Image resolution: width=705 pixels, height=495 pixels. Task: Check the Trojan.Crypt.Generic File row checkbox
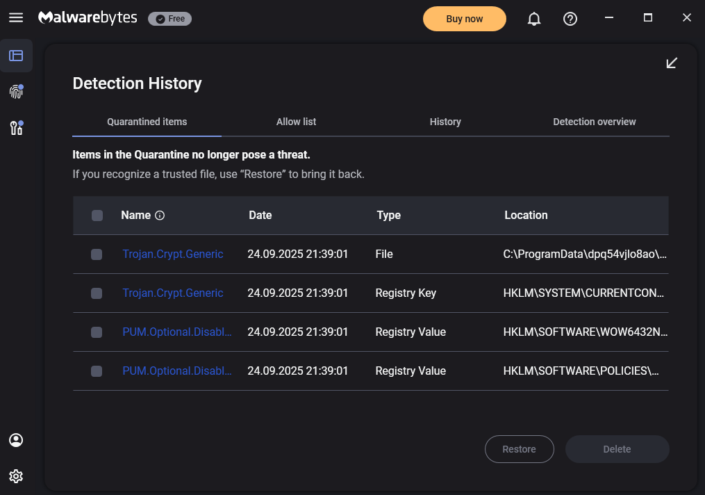[97, 254]
